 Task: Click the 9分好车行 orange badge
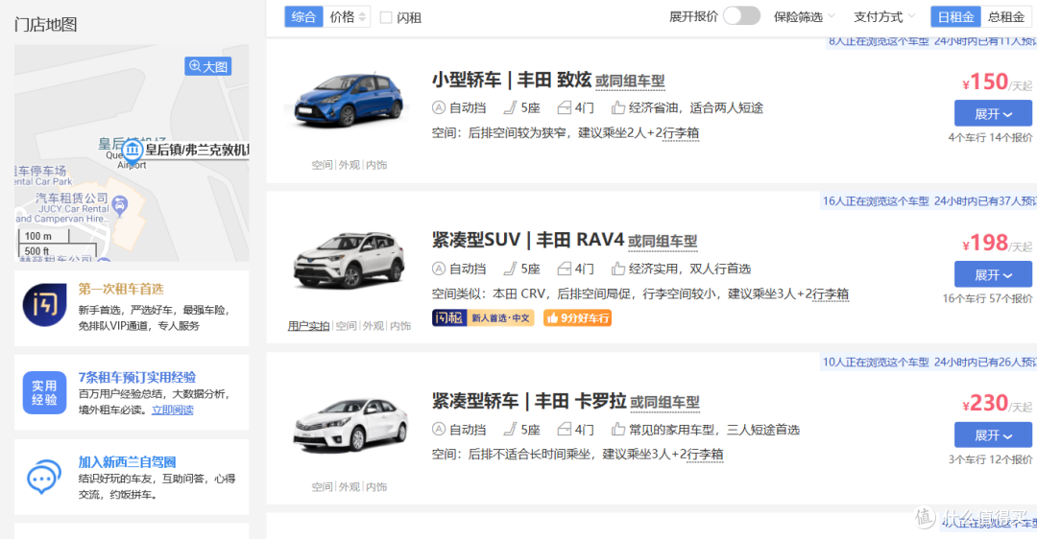pos(577,317)
